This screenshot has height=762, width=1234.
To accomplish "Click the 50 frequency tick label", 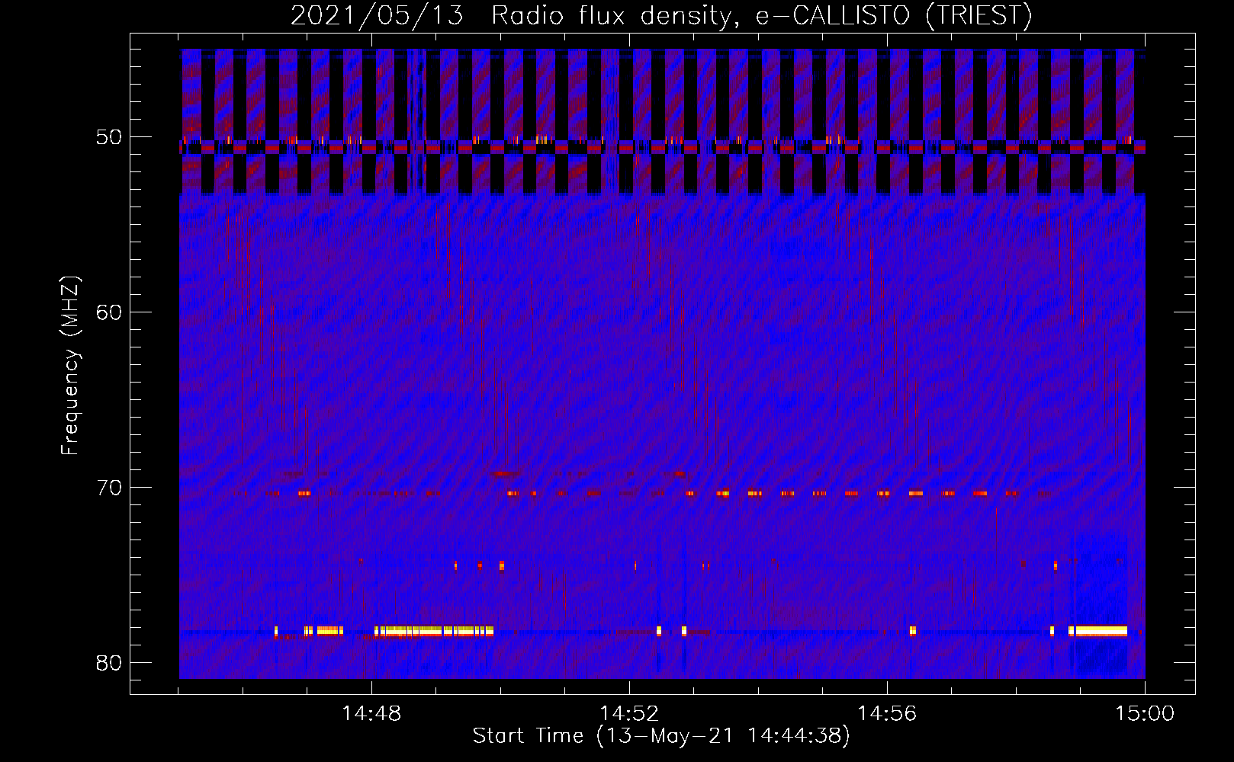I will [x=109, y=138].
